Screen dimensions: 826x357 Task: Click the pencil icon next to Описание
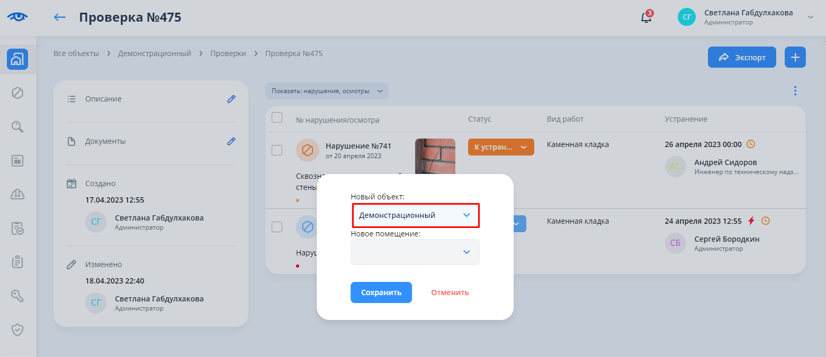click(231, 99)
